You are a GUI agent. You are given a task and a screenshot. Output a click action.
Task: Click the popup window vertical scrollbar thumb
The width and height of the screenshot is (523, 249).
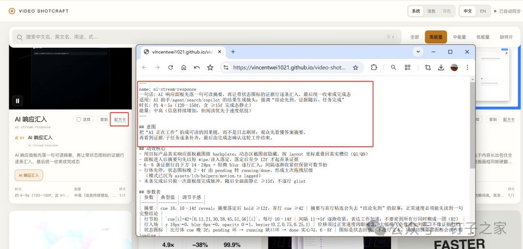(473, 124)
